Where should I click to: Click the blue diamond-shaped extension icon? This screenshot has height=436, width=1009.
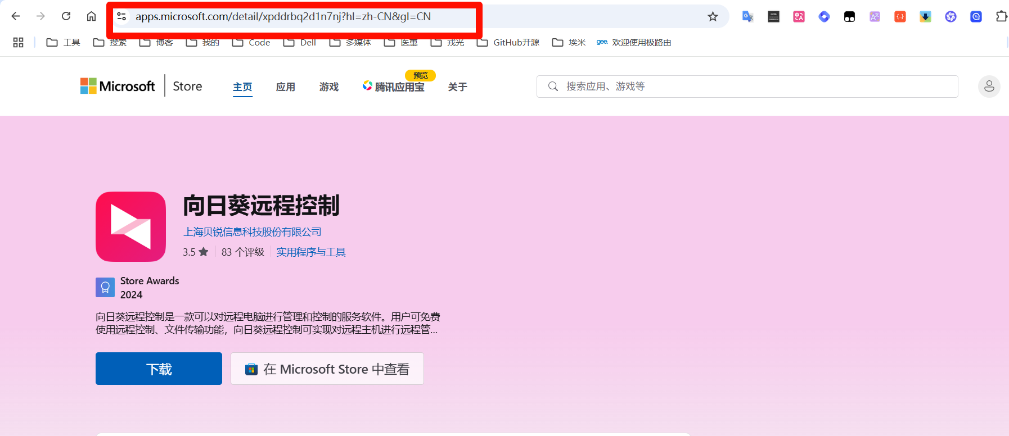coord(824,16)
